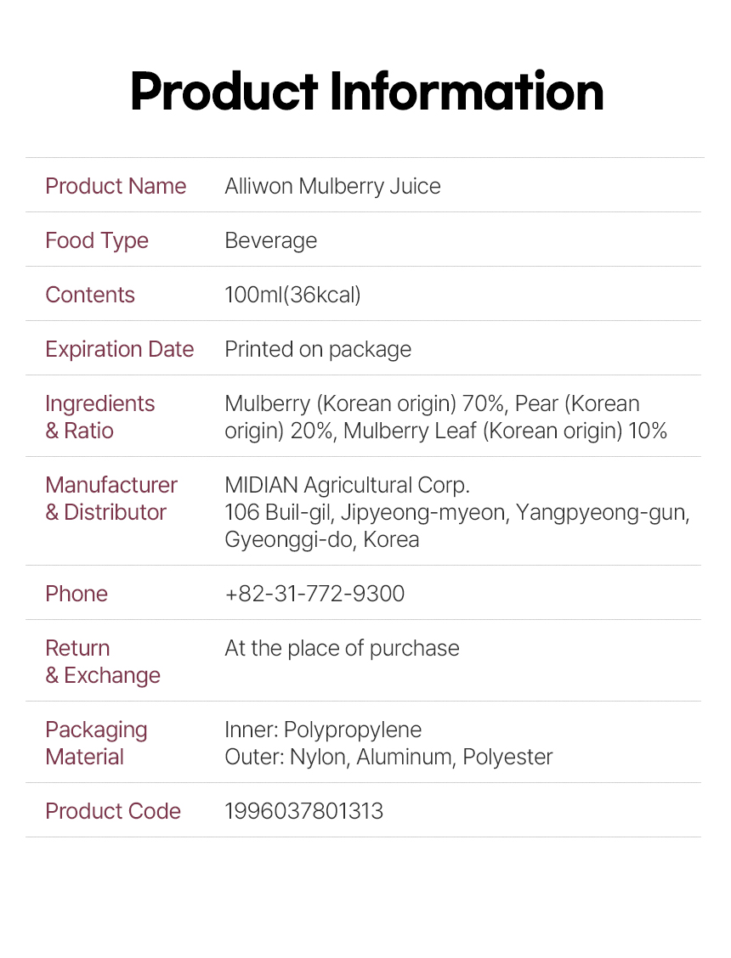Click the Packaging Material label
Screen dimensions: 731x958
click(96, 743)
